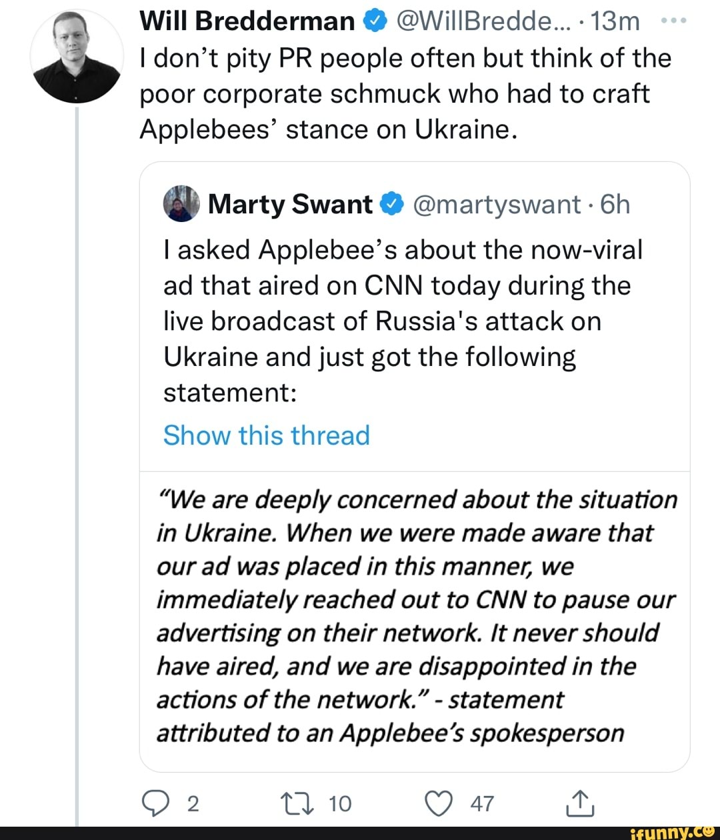This screenshot has height=840, width=720.
Task: Click Marty Swant's verified badge
Action: [x=393, y=204]
